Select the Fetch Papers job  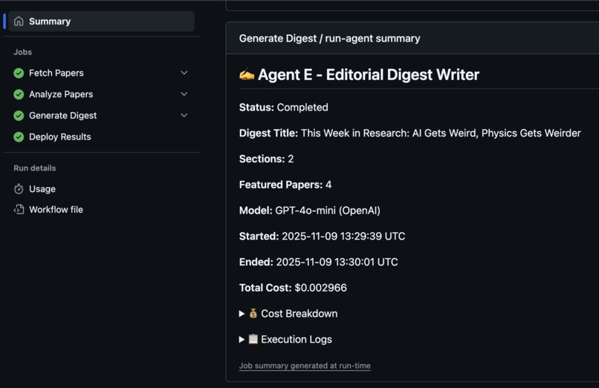[56, 73]
